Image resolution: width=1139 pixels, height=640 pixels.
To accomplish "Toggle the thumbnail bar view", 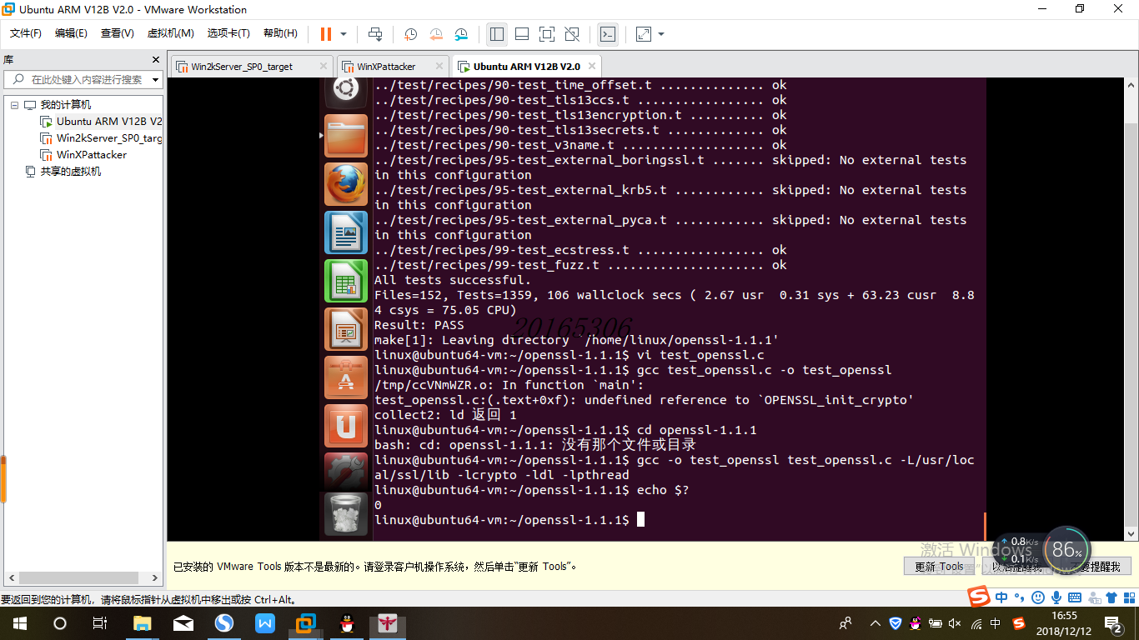I will (x=522, y=34).
